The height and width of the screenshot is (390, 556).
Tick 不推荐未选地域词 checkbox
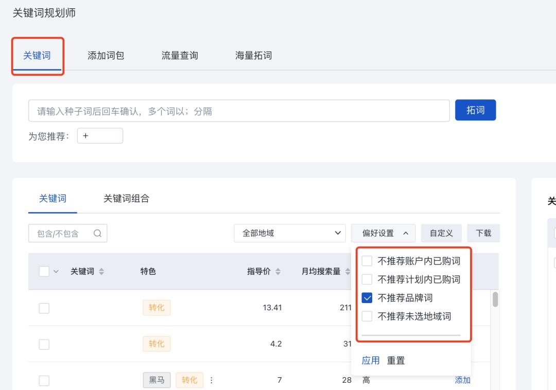pyautogui.click(x=367, y=316)
